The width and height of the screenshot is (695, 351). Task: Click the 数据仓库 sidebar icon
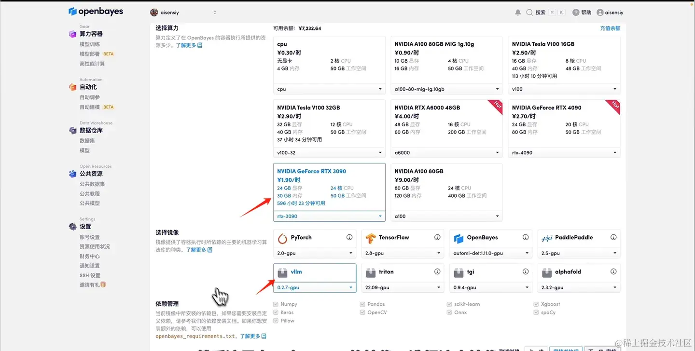pyautogui.click(x=72, y=130)
